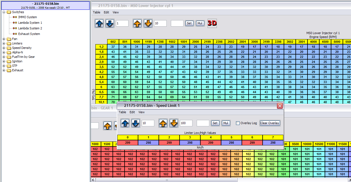Expand the Limiters folder
The height and width of the screenshot is (182, 351).
point(4,43)
